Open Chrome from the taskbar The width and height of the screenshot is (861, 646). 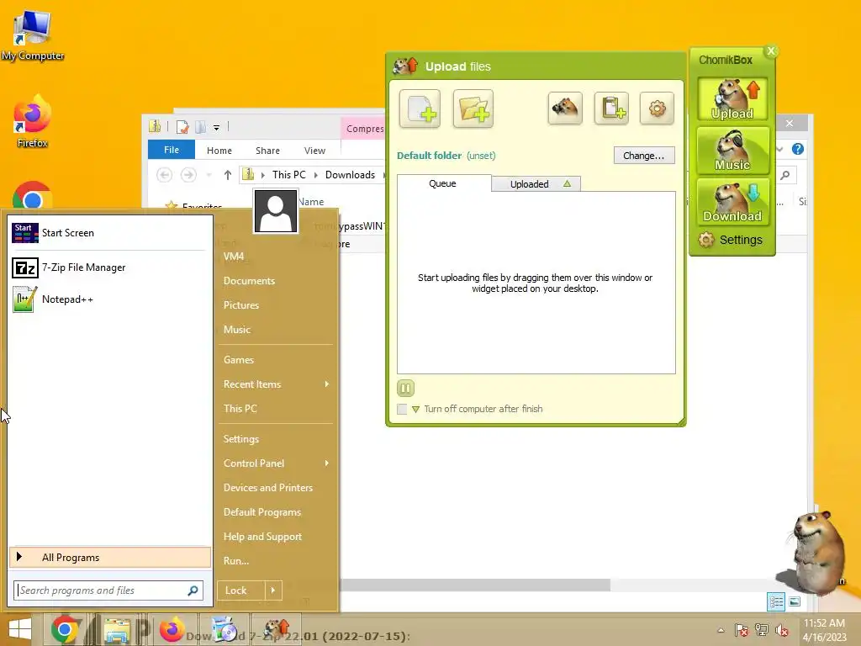click(64, 629)
